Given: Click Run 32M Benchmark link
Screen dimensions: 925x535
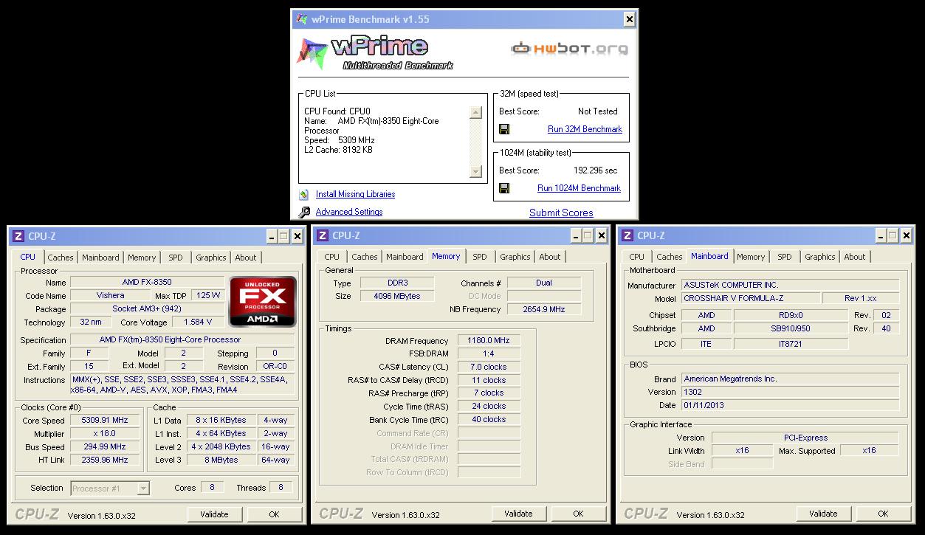Looking at the screenshot, I should coord(585,129).
